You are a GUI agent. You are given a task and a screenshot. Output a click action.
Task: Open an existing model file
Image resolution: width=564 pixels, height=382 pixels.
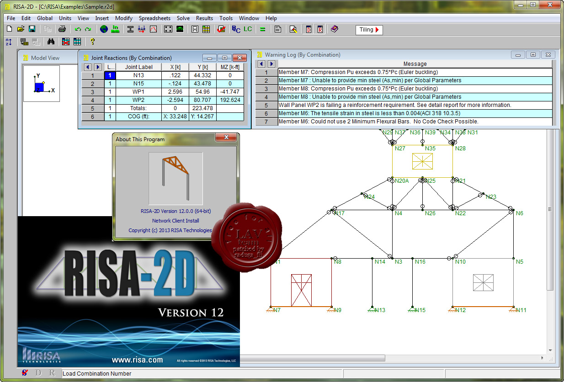click(x=21, y=29)
